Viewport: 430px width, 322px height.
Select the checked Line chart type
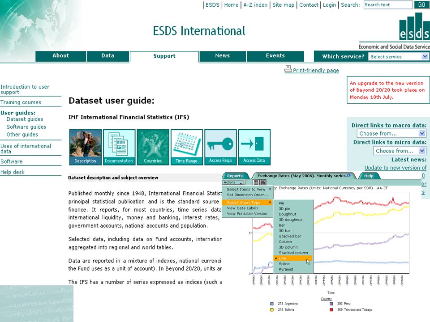click(x=293, y=258)
